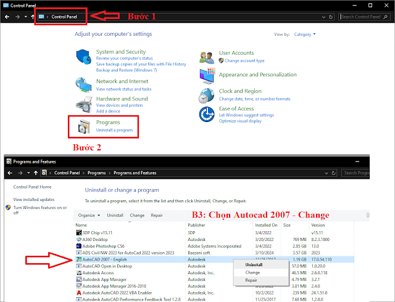The height and width of the screenshot is (302, 395).
Task: Select AutoCAD Open in Desktop row
Action: 214,266
